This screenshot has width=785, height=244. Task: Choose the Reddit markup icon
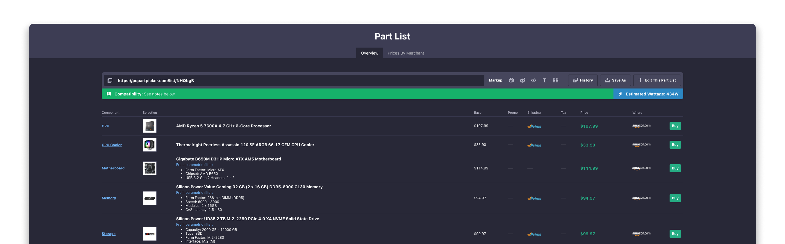point(522,80)
